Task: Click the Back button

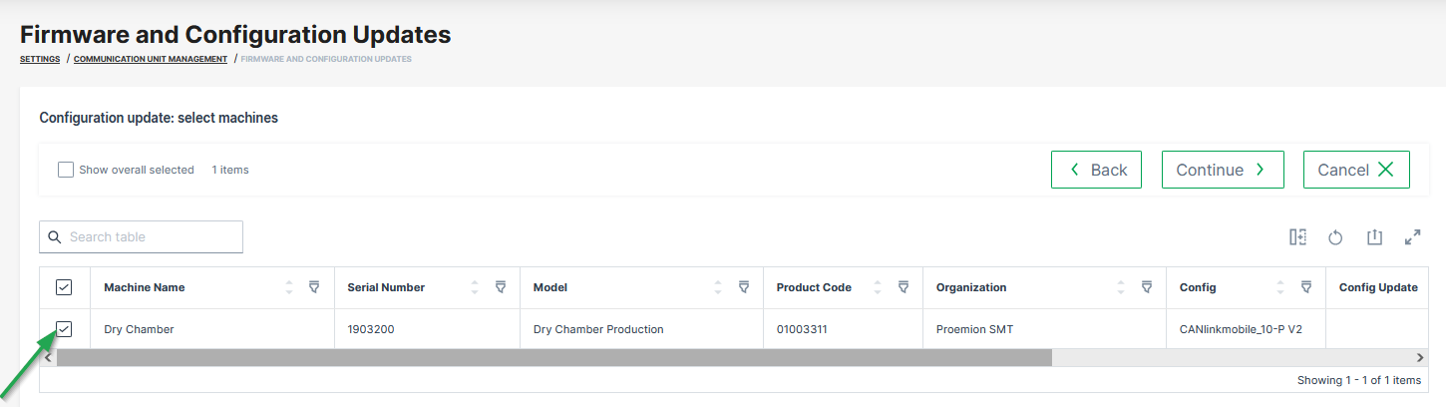Action: (1096, 170)
